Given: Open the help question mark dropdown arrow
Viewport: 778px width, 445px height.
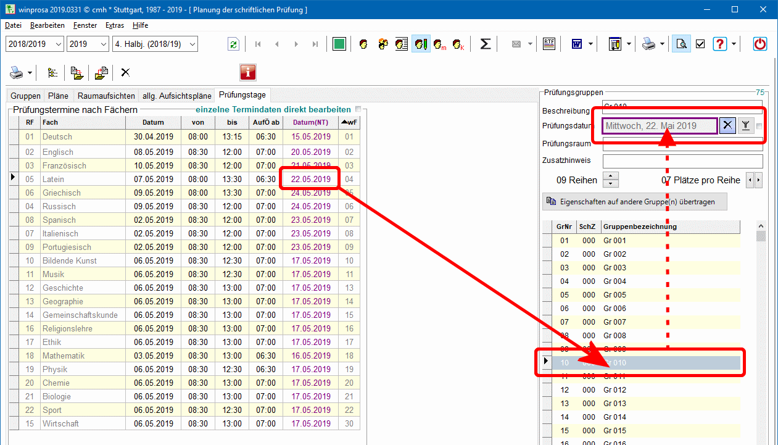Looking at the screenshot, I should pos(734,44).
